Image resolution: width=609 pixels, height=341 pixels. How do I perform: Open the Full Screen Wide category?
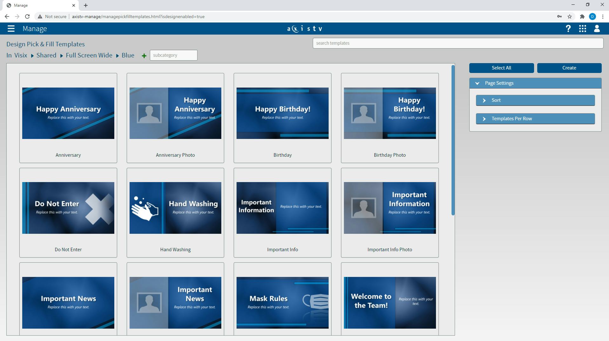click(x=89, y=55)
